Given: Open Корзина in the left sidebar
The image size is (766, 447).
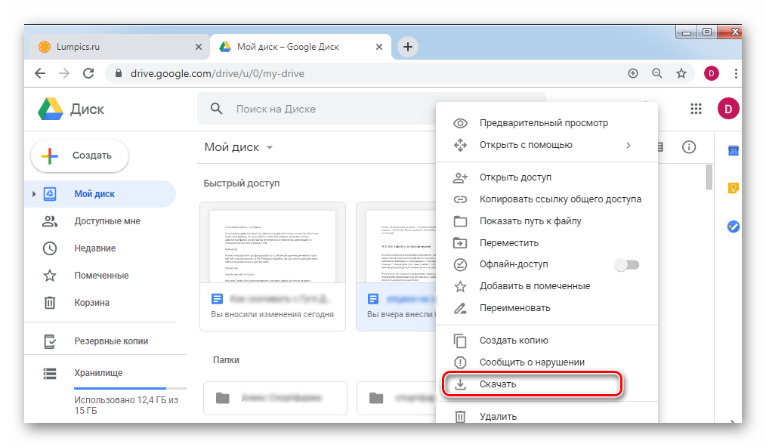Looking at the screenshot, I should click(x=91, y=303).
